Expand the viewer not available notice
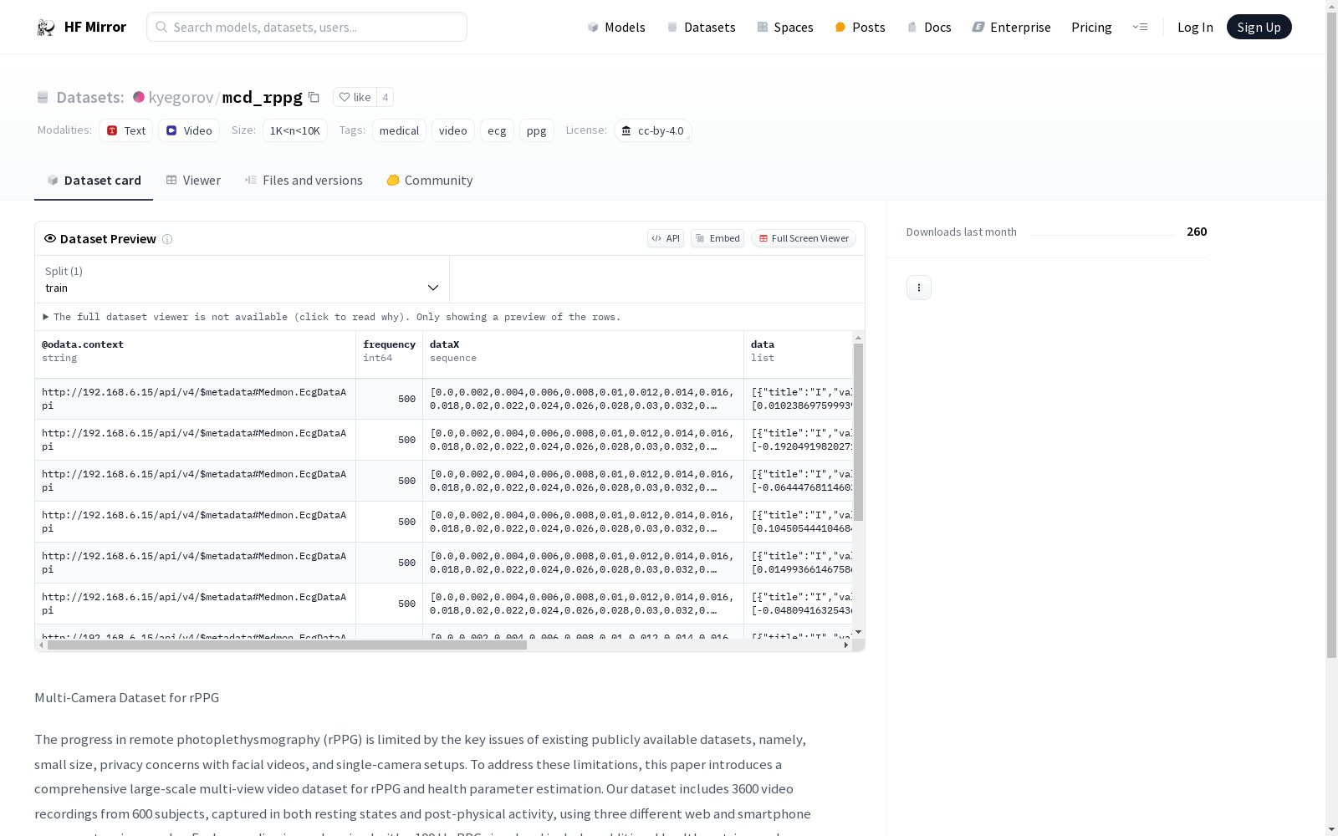The image size is (1338, 836). (332, 317)
